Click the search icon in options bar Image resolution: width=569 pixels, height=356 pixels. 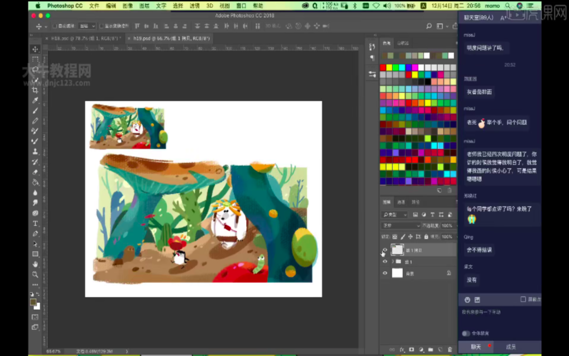coord(428,26)
